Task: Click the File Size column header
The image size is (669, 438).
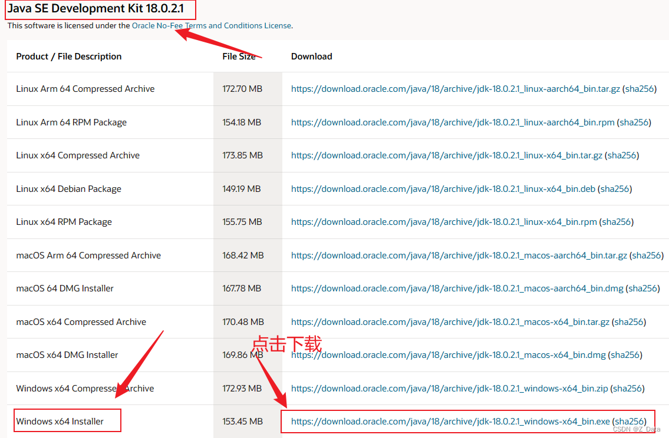Action: (x=239, y=57)
